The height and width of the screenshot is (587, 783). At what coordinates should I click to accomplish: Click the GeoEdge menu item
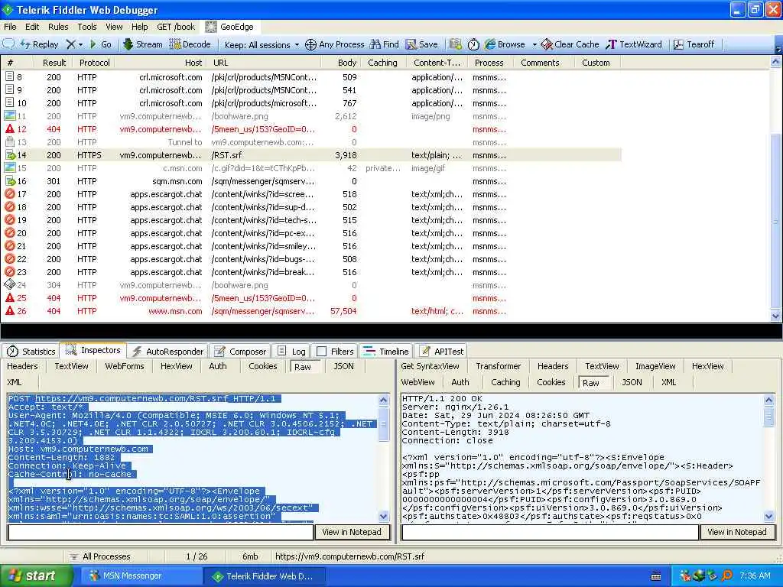(x=229, y=27)
